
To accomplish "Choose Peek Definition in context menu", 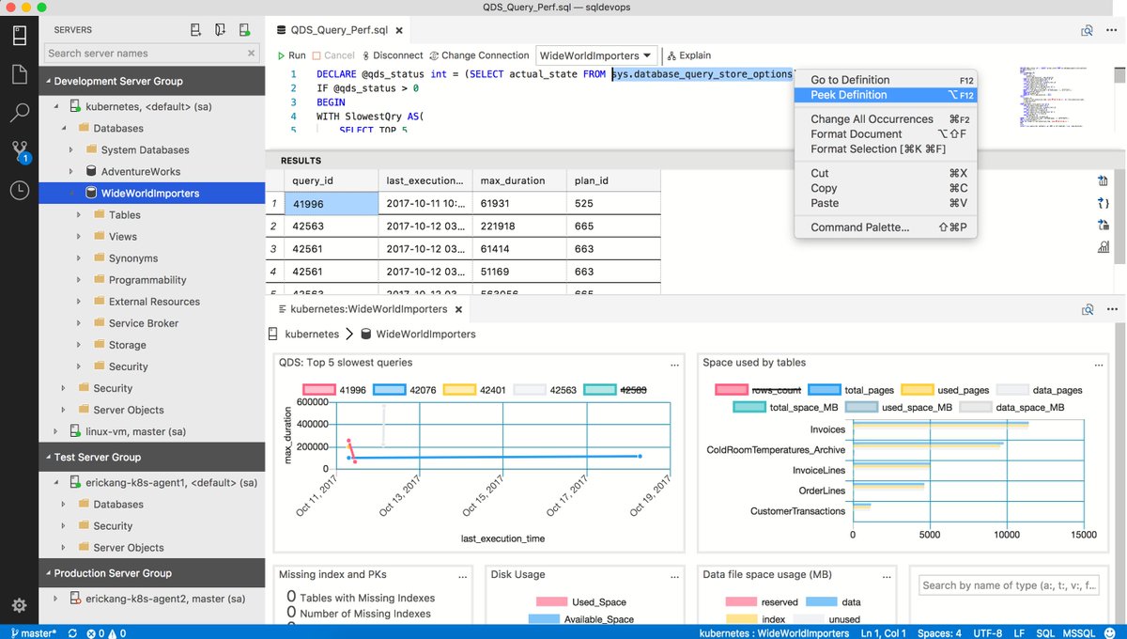I will point(886,95).
